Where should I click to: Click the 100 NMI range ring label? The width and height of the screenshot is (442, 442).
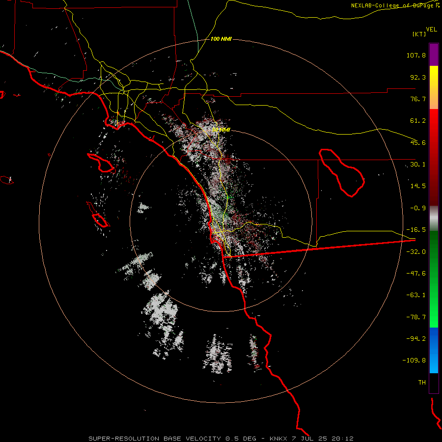(x=221, y=39)
